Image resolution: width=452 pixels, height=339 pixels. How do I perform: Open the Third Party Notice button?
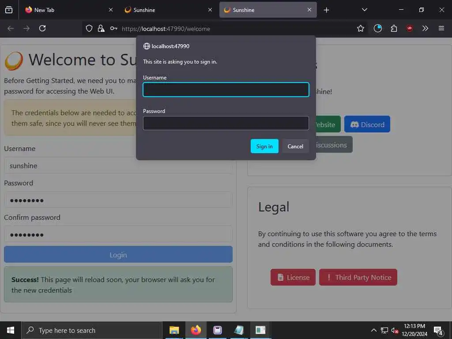358,277
